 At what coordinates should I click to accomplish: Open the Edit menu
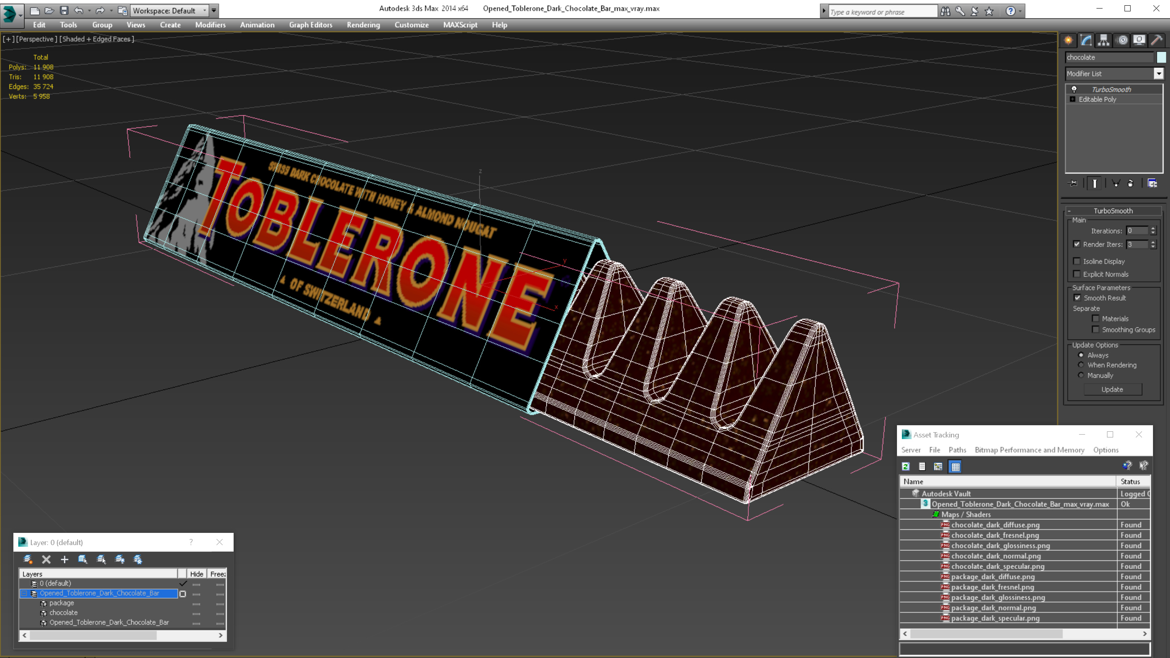39,25
